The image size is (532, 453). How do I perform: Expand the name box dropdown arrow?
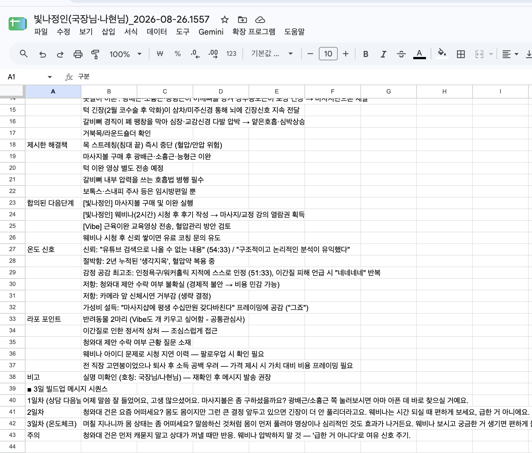(x=50, y=77)
